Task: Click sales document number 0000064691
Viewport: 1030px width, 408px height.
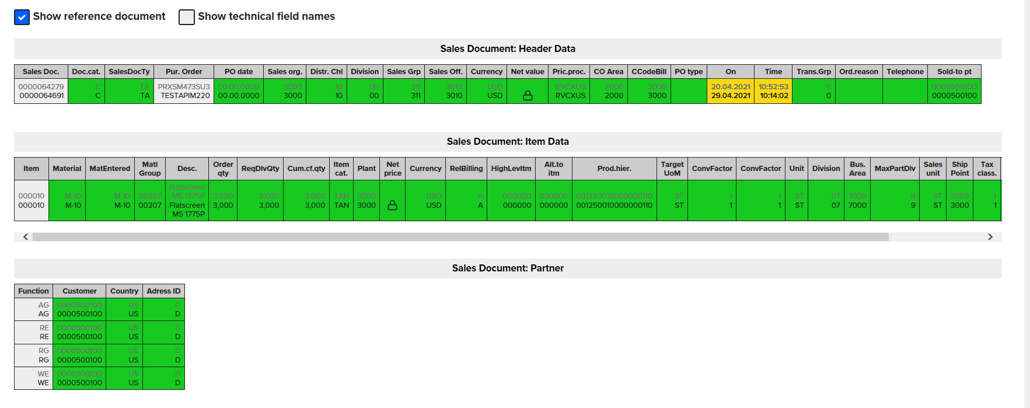Action: pyautogui.click(x=41, y=96)
